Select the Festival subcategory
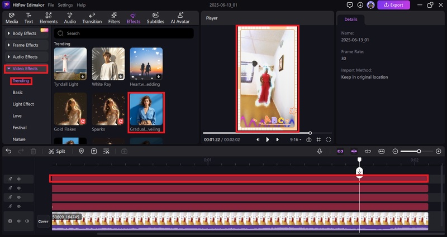 tap(20, 128)
